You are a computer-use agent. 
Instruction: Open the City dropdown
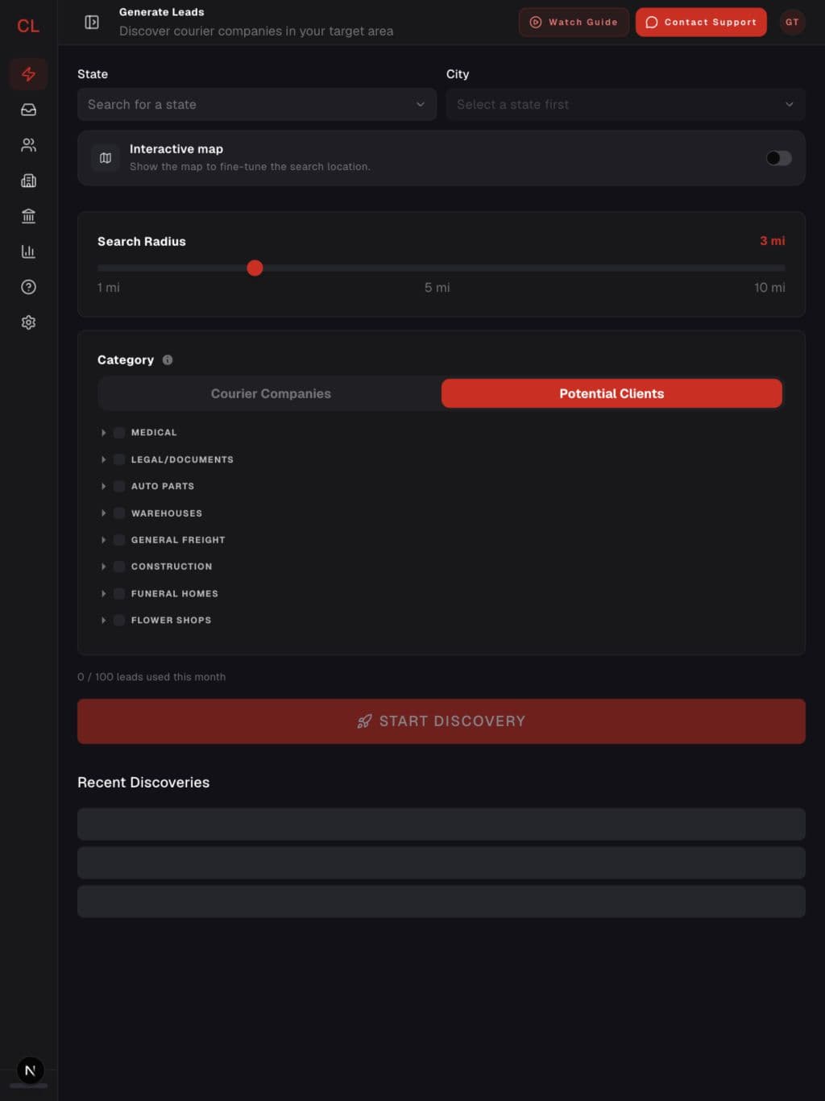(626, 105)
